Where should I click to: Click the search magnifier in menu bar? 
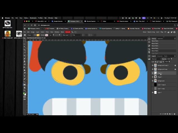[72, 32]
